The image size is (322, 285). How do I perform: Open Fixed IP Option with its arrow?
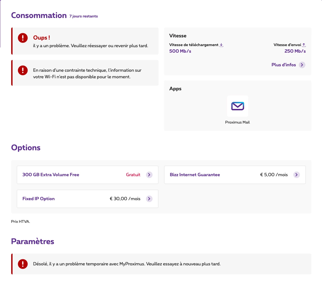(149, 199)
